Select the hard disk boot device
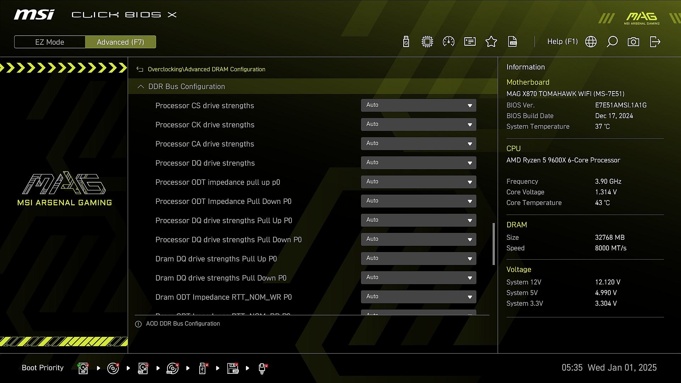The height and width of the screenshot is (383, 681). 83,368
